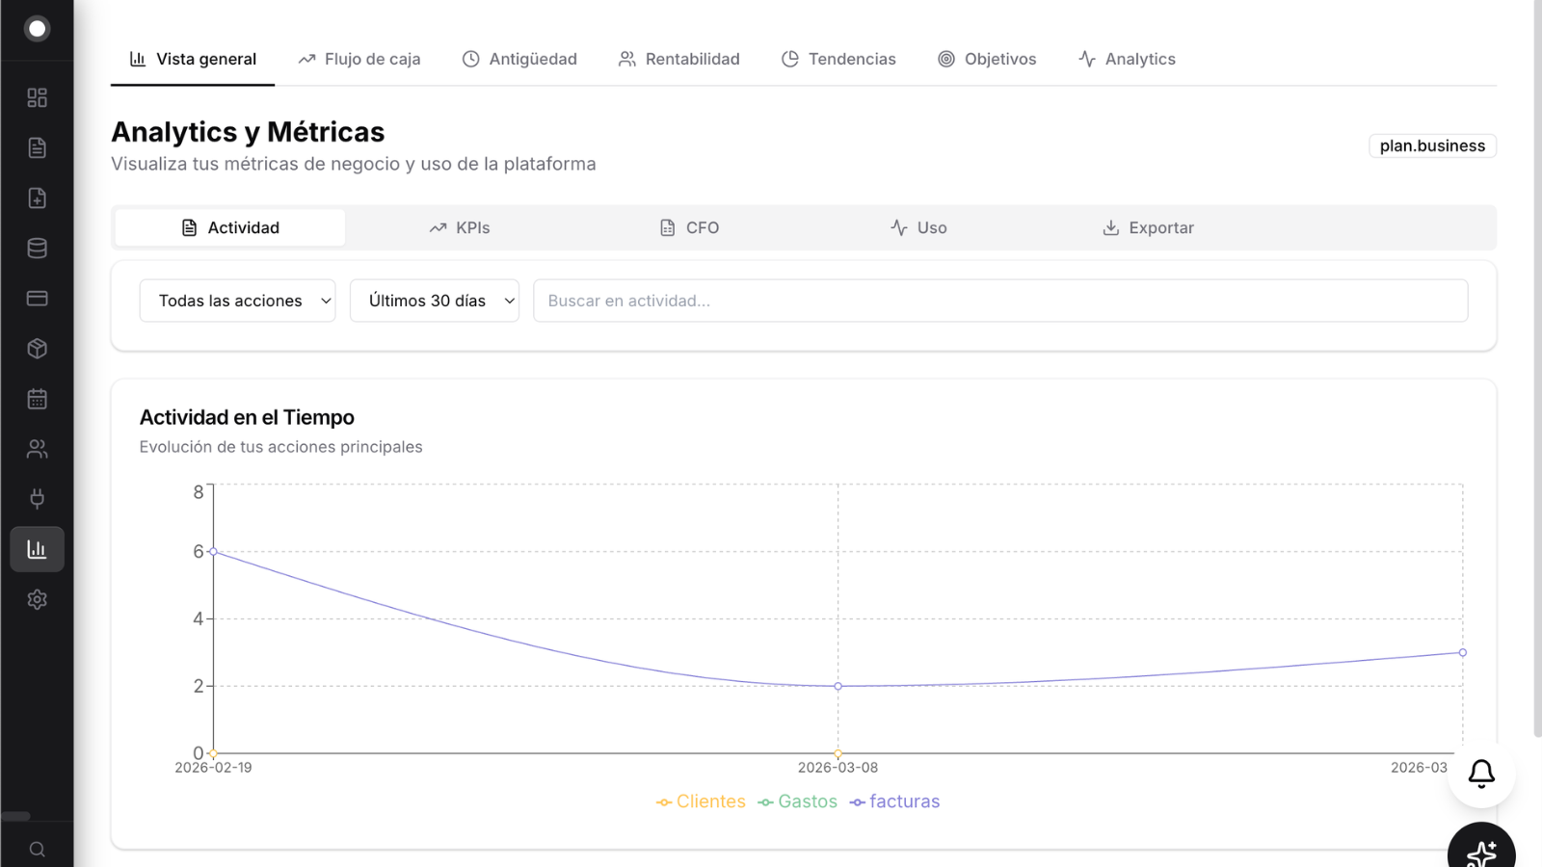
Task: Toggle Gastos series in chart legend
Action: pyautogui.click(x=798, y=801)
